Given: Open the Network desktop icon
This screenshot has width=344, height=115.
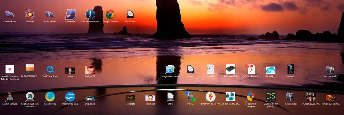Looking at the screenshot, I should click(x=30, y=14).
